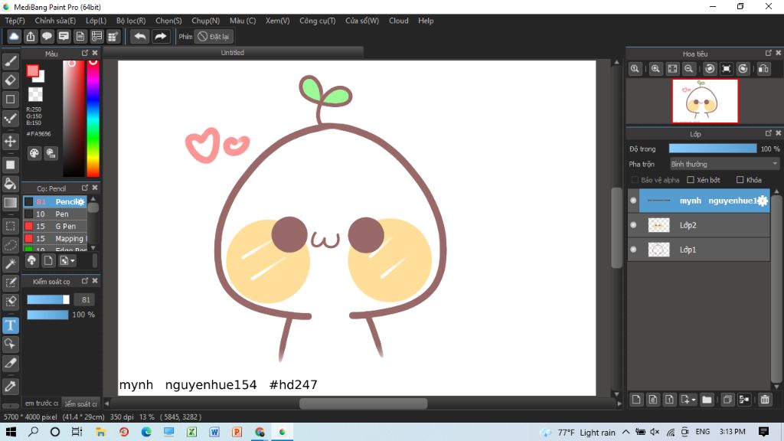
Task: Enable the Khóa checkbox
Action: [740, 180]
